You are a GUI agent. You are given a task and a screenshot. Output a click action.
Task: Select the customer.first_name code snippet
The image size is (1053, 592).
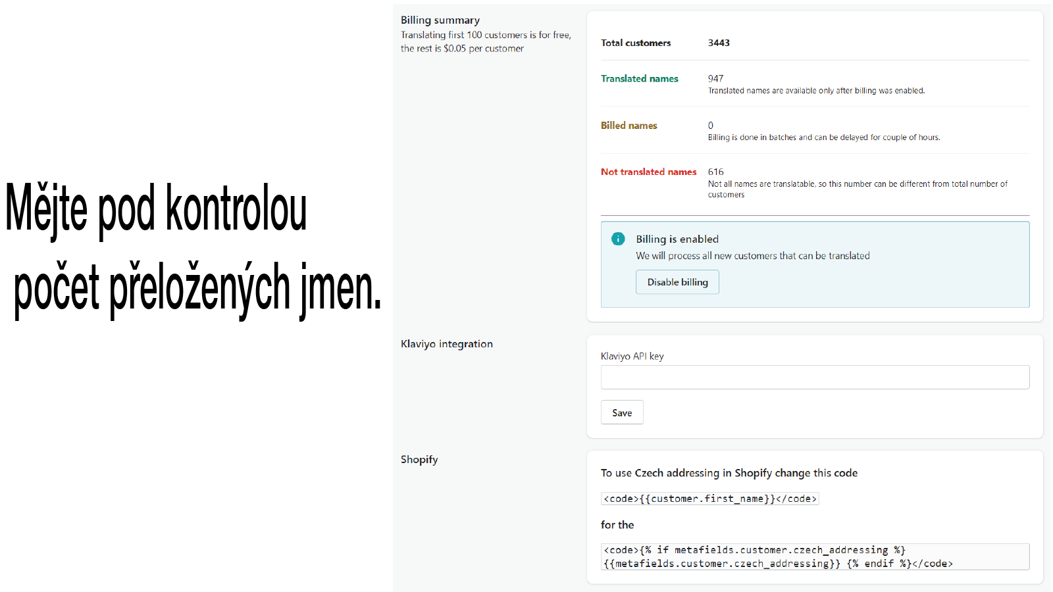pyautogui.click(x=709, y=499)
